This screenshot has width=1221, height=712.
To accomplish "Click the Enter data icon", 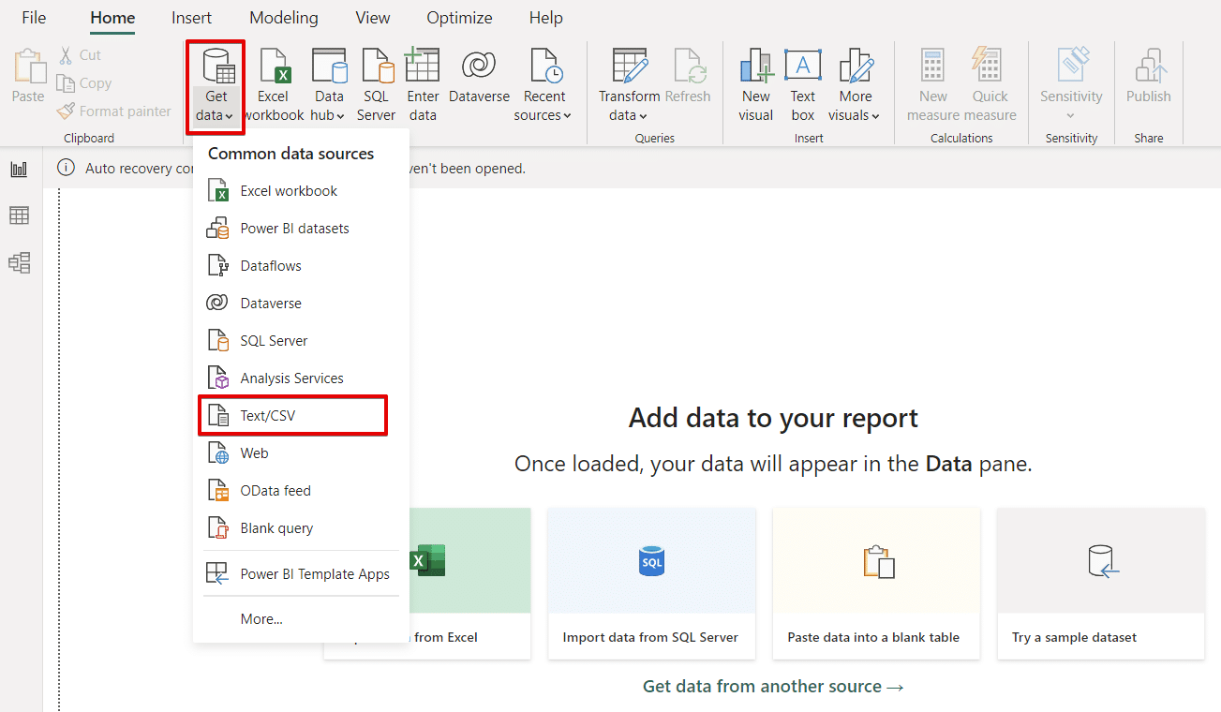I will [422, 83].
